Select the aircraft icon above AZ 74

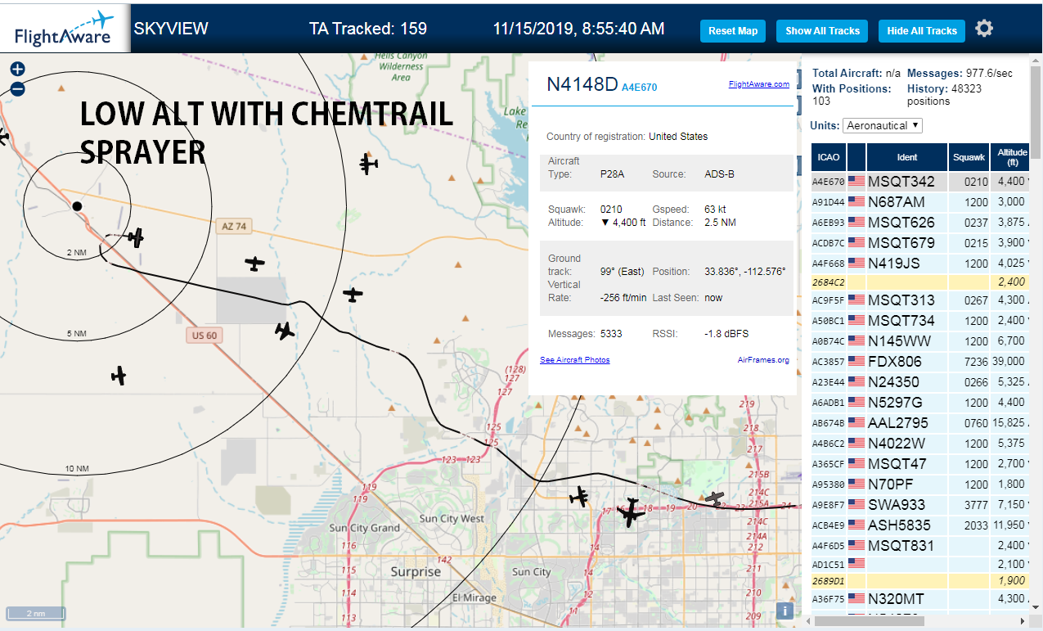[368, 165]
